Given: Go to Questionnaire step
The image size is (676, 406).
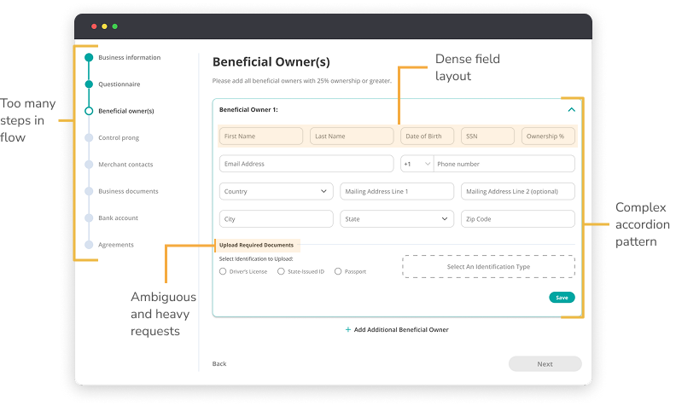Looking at the screenshot, I should coord(119,84).
